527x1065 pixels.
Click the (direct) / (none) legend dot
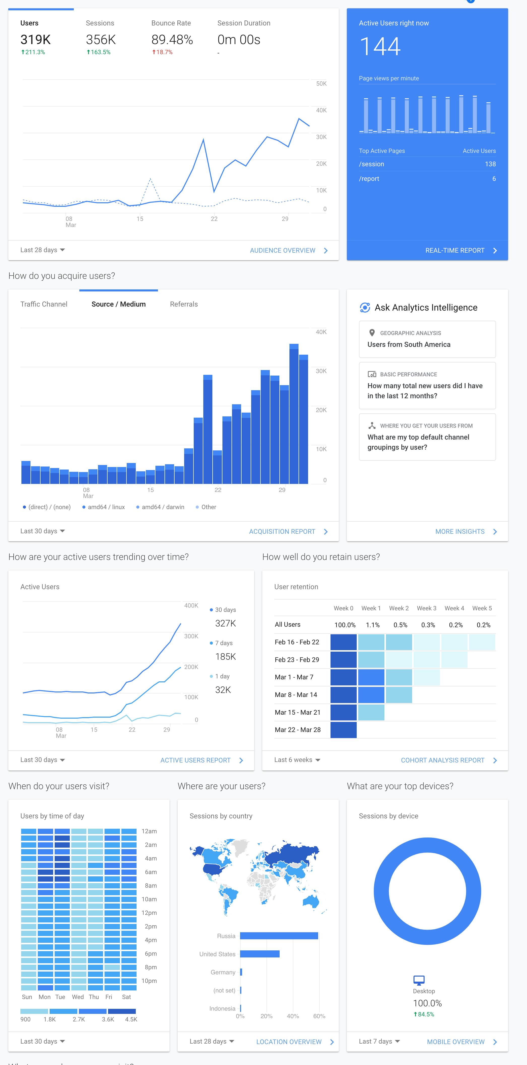click(x=24, y=507)
